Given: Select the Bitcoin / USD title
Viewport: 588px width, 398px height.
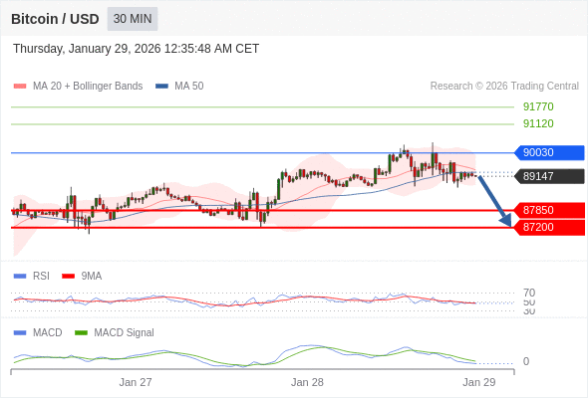Looking at the screenshot, I should 55,19.
